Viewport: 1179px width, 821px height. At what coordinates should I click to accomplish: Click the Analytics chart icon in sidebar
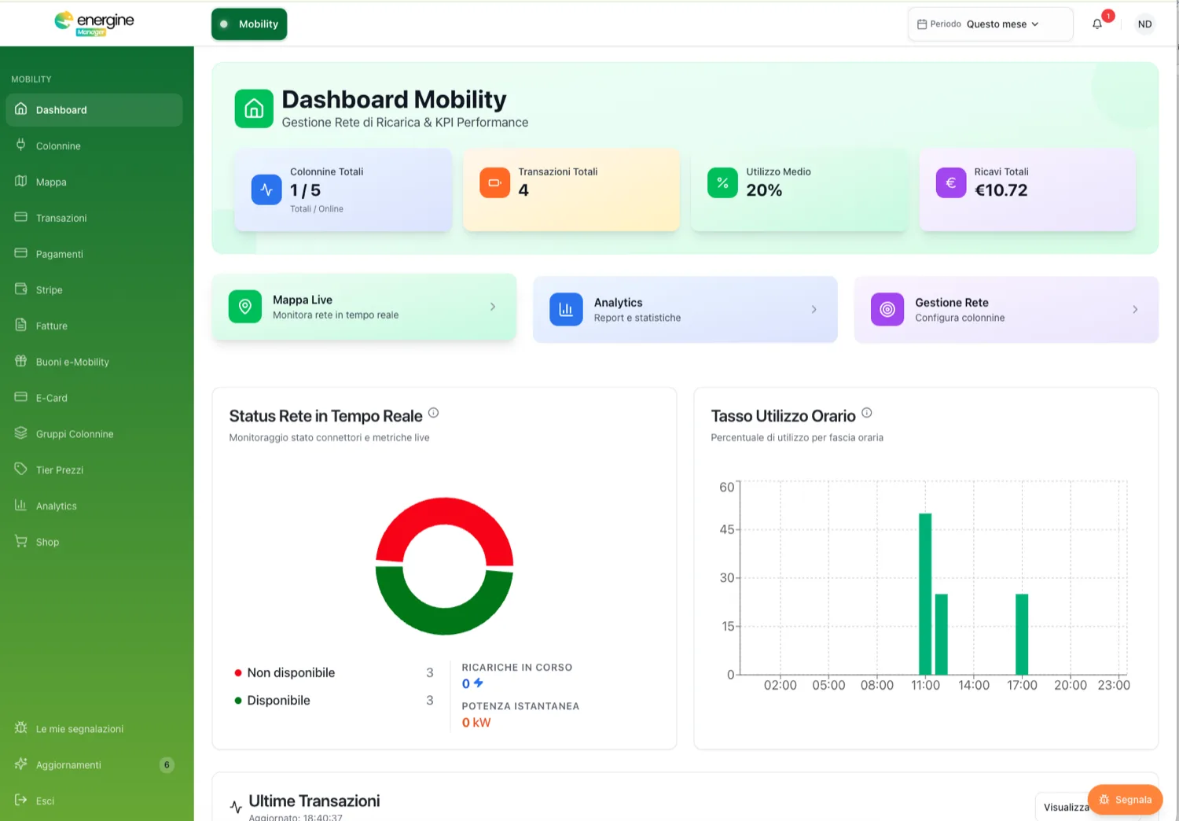coord(21,505)
